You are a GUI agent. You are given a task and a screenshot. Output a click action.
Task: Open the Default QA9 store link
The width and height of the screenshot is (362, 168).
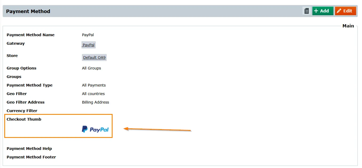(94, 58)
